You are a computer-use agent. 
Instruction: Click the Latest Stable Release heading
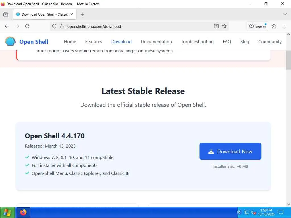coord(143,91)
